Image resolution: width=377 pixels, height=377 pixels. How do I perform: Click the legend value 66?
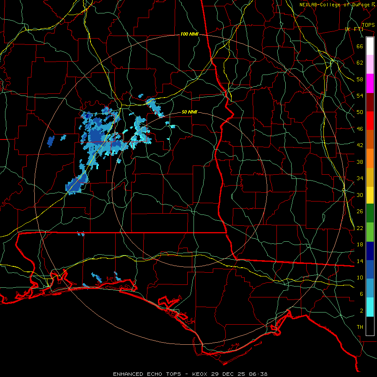[x=360, y=46]
